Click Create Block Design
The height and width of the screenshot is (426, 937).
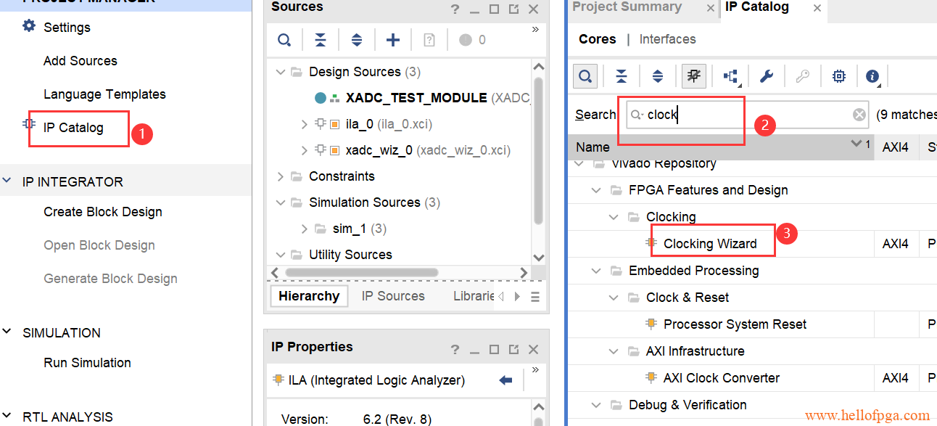coord(103,212)
